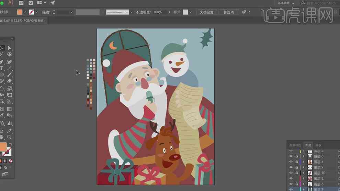Viewport: 340px width, 191px height.
Task: Set fill mode to solid Color
Action: click(1, 161)
